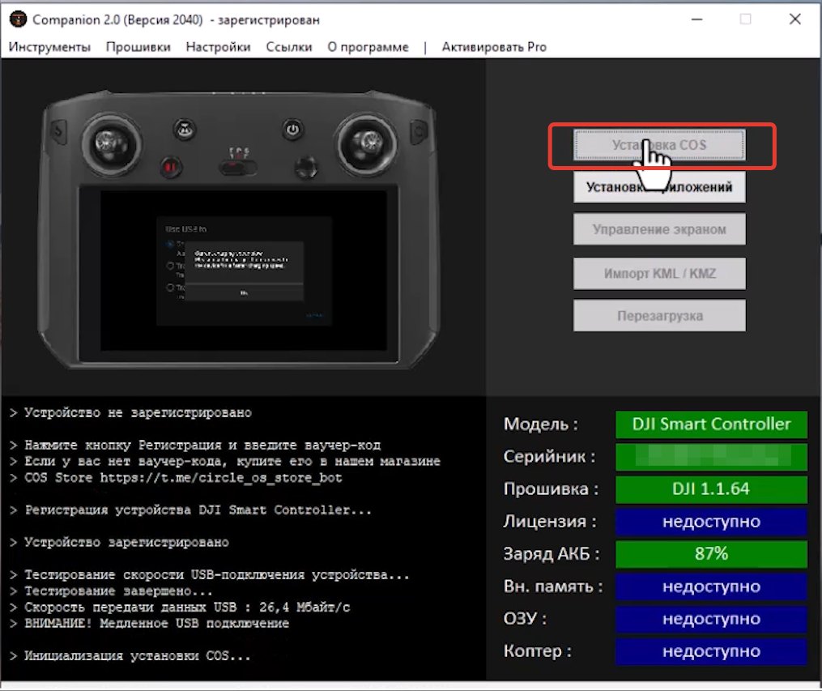Image resolution: width=822 pixels, height=691 pixels.
Task: Open the Инструменты menu
Action: click(49, 47)
